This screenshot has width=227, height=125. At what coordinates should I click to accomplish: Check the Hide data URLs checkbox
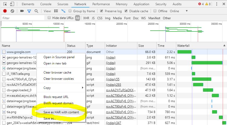49,18
